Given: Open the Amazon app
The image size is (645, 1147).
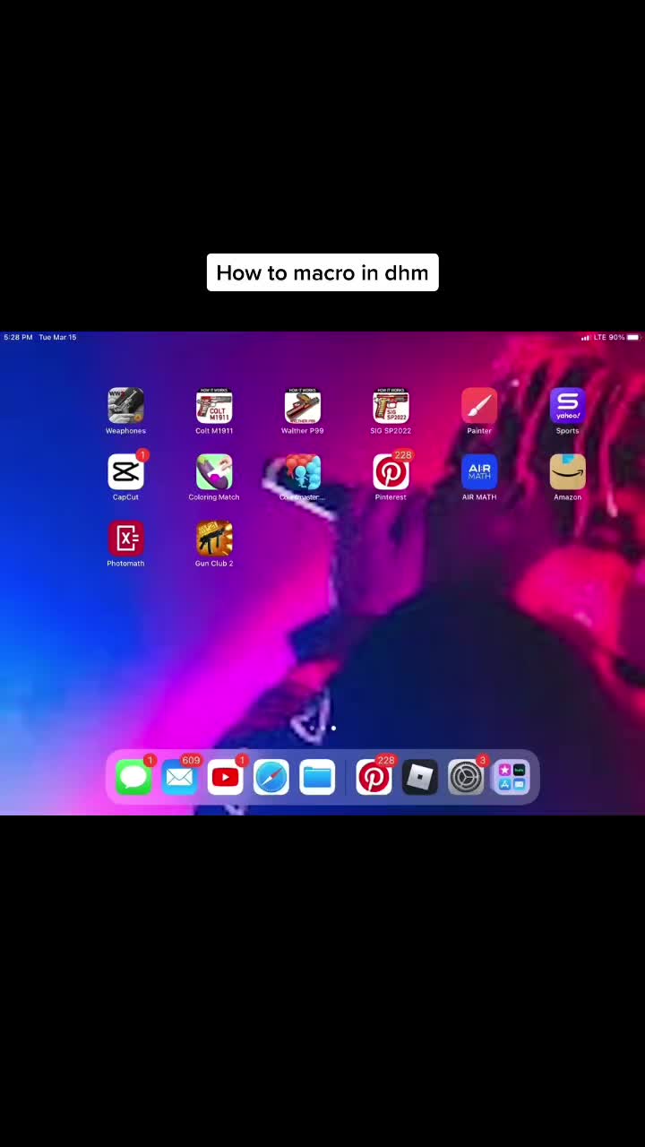Looking at the screenshot, I should point(568,472).
